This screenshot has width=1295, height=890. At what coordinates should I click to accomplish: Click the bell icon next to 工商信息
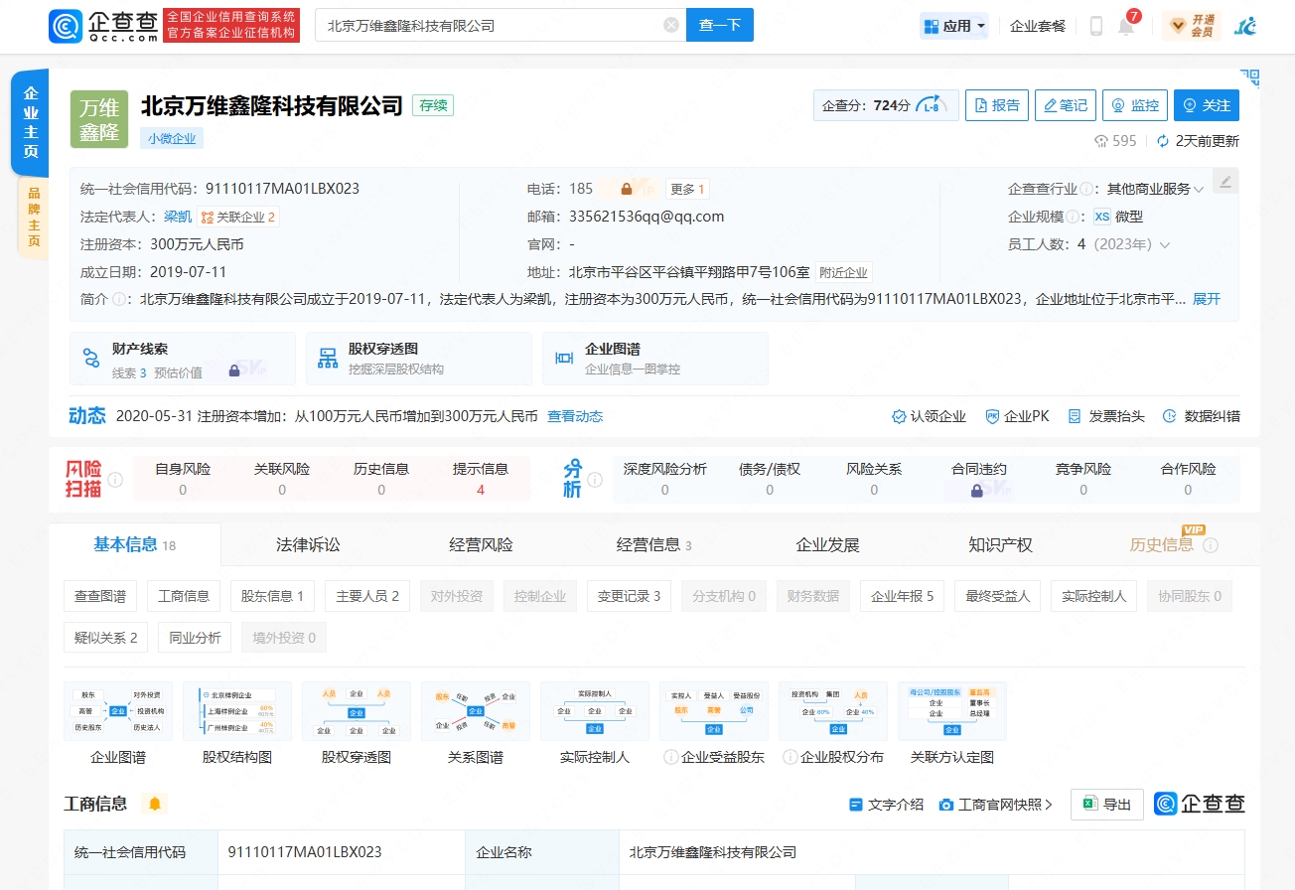pyautogui.click(x=154, y=804)
